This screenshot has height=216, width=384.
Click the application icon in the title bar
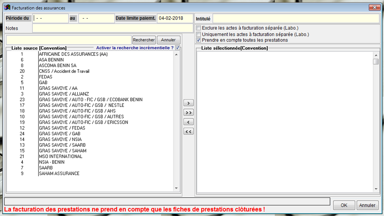pos(7,8)
